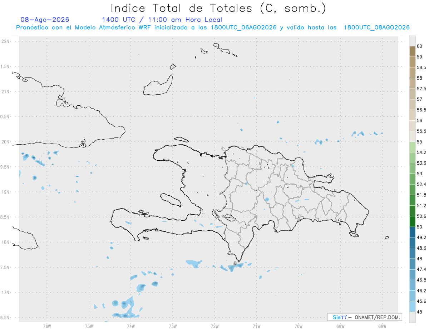
Task: Click the legend value "51.8"
Action: point(421,195)
